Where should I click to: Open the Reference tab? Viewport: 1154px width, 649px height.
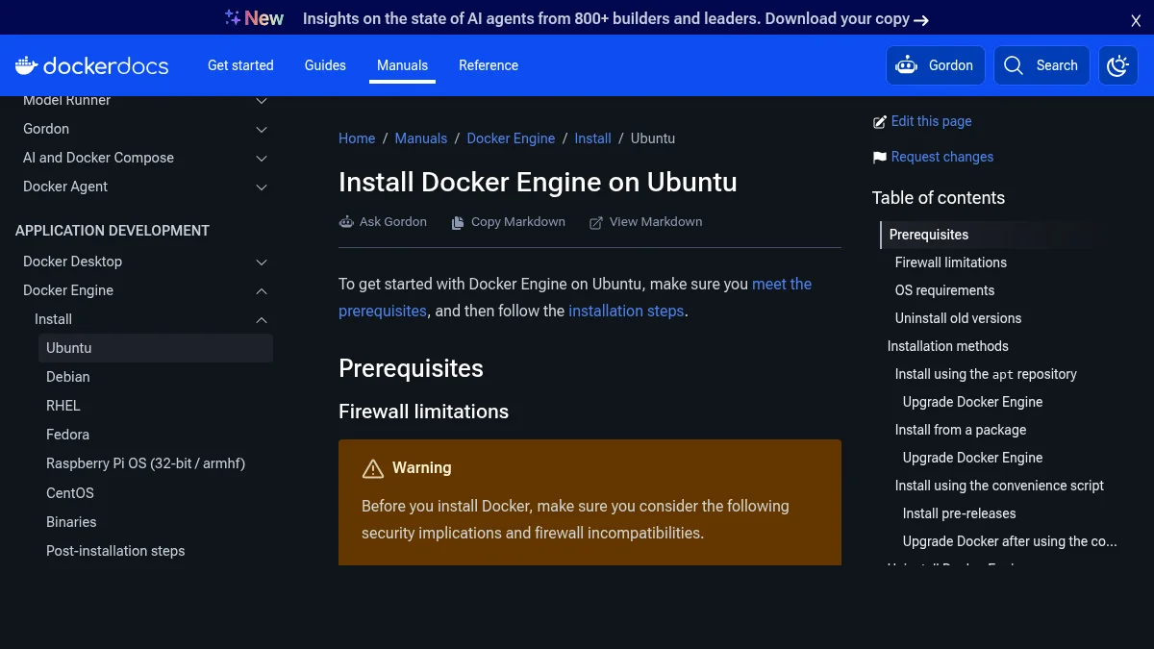489,65
